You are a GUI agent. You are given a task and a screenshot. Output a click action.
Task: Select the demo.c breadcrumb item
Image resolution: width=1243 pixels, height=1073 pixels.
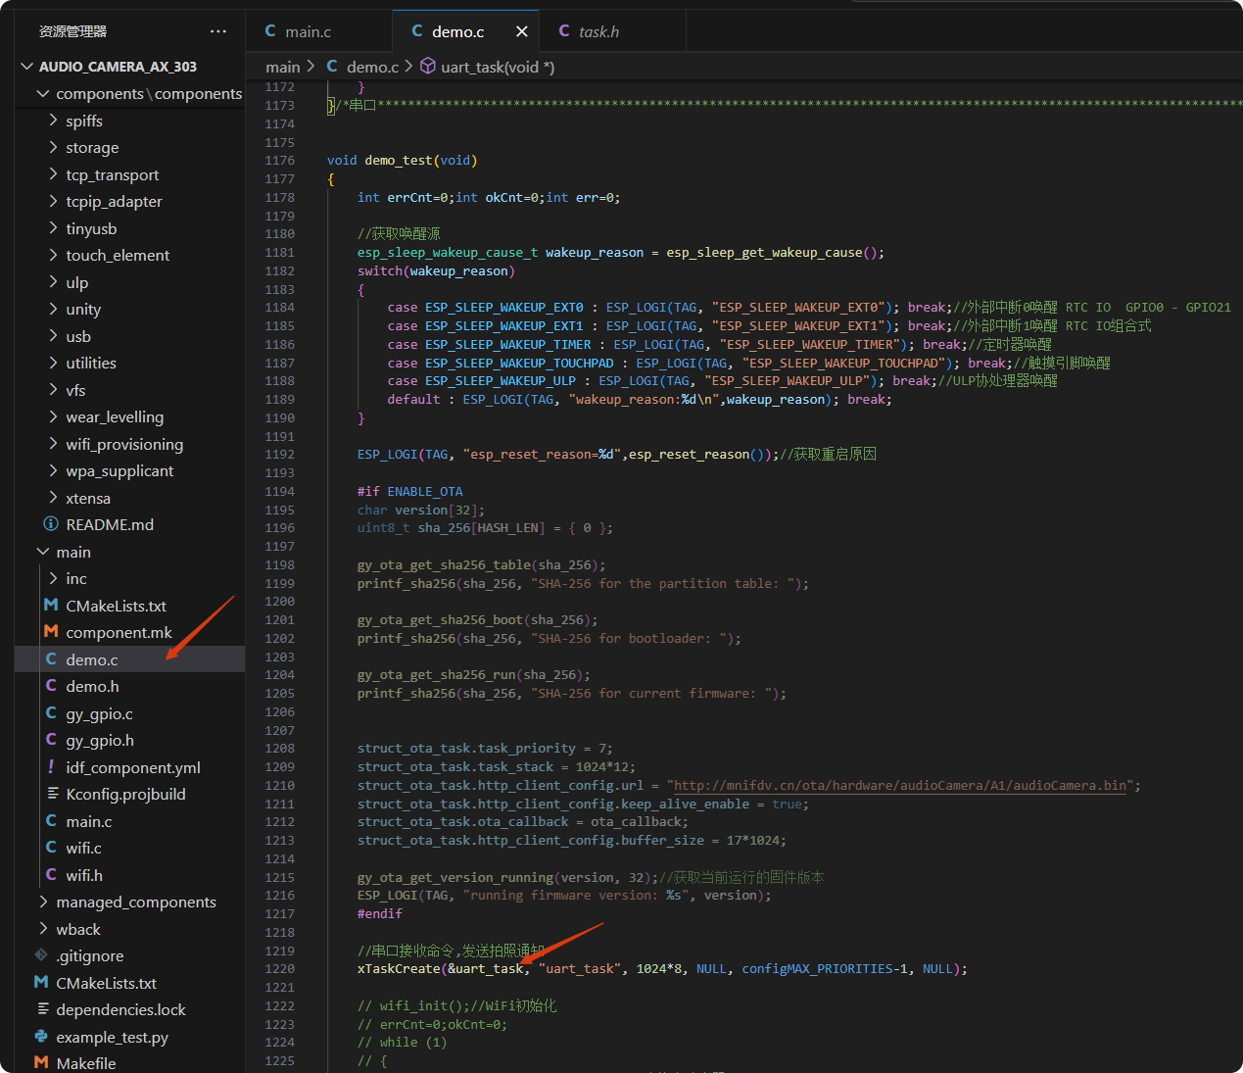click(371, 67)
